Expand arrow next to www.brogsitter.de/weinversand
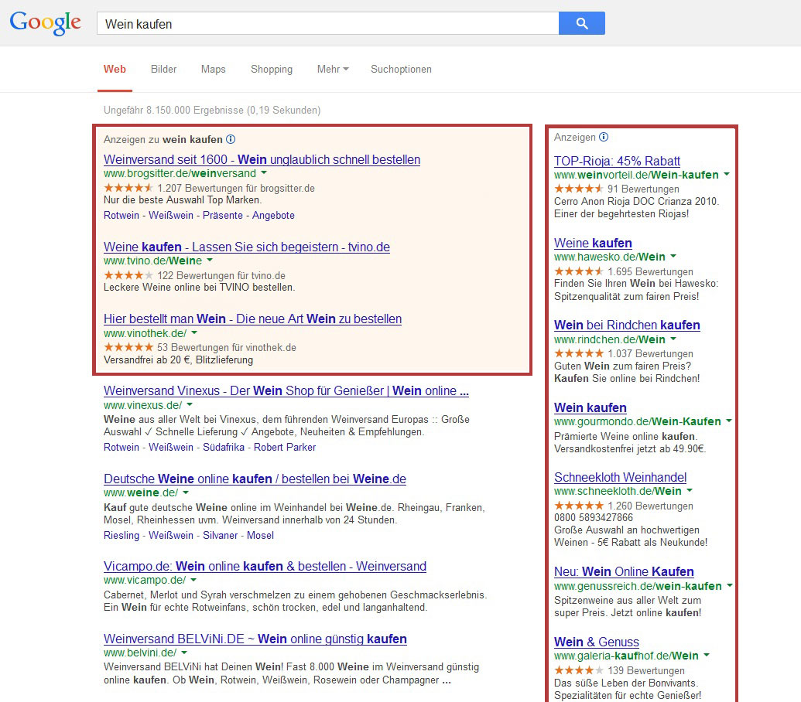 (x=264, y=173)
